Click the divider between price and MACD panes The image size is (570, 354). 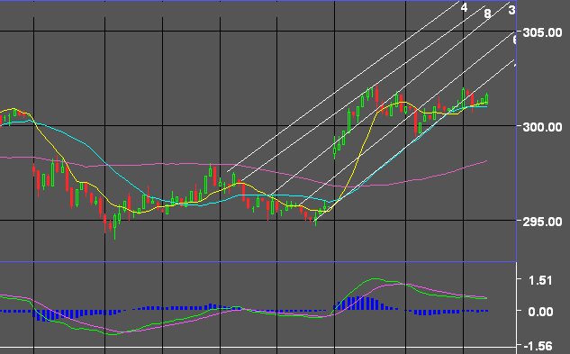coord(258,261)
